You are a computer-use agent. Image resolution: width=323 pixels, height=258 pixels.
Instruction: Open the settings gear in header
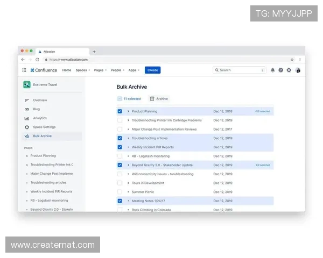289,70
